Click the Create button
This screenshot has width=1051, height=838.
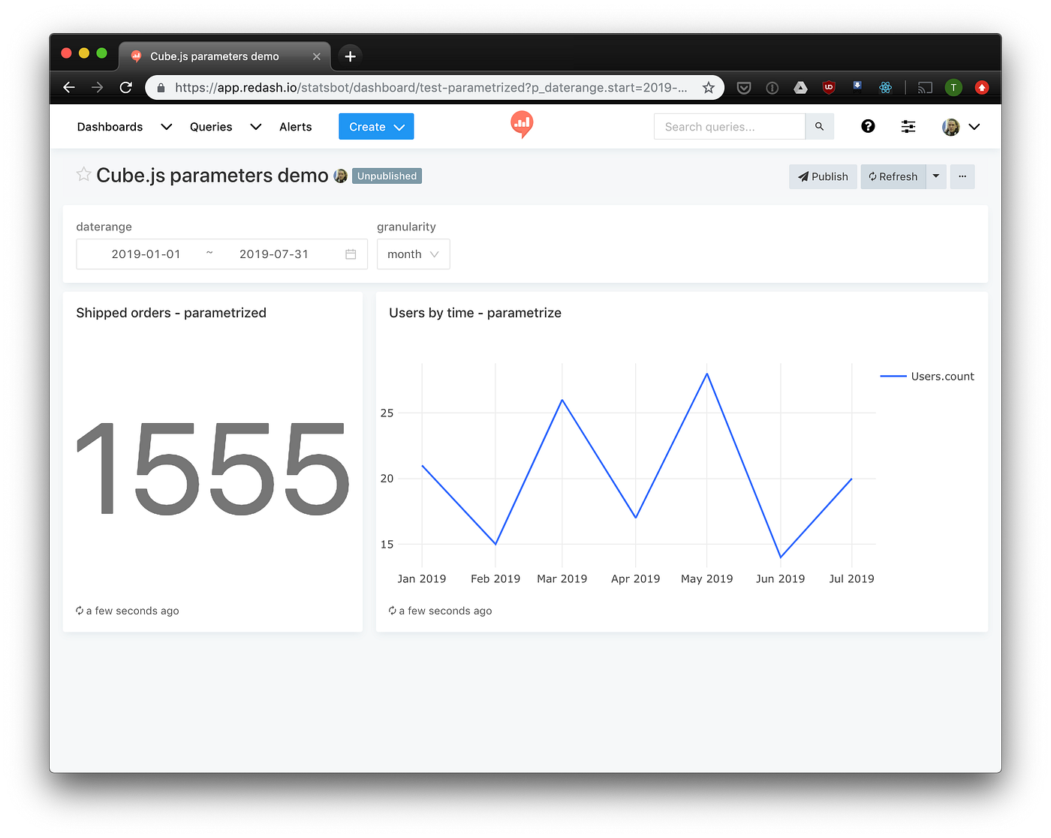pyautogui.click(x=375, y=126)
